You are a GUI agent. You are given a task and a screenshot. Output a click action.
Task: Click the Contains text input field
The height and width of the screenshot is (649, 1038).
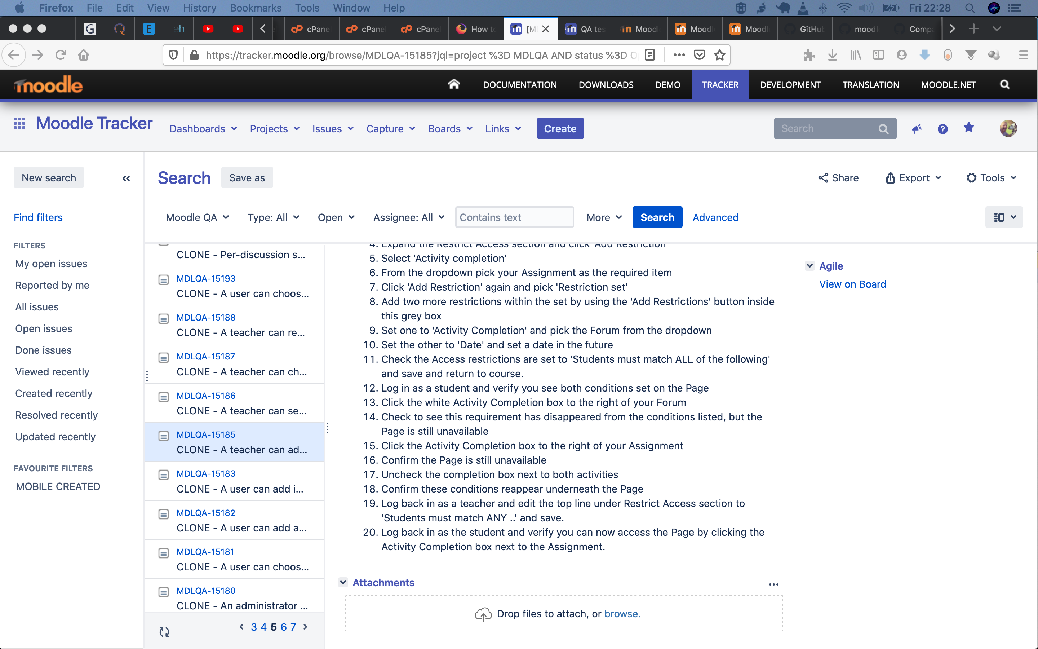pyautogui.click(x=514, y=217)
